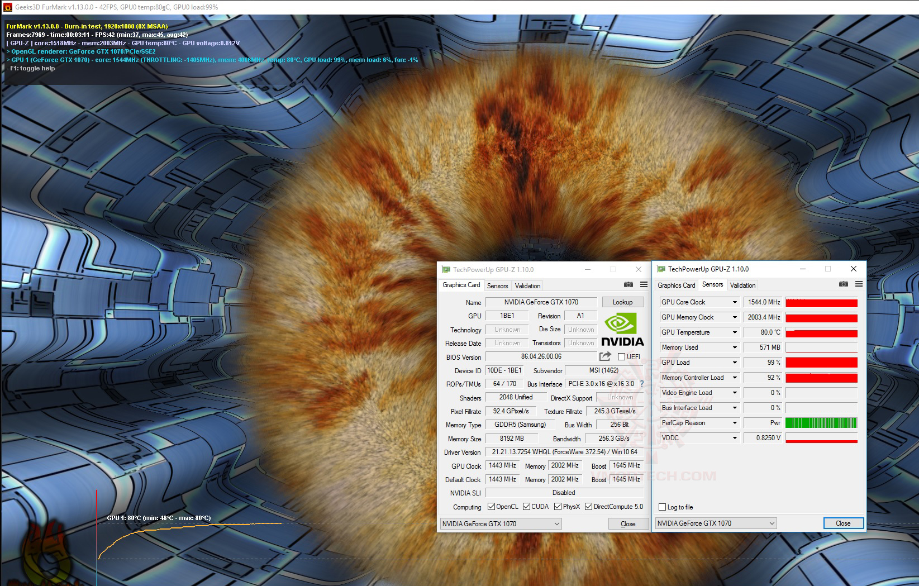The image size is (919, 586).
Task: Click the Memory Size value "8192 MB"
Action: (512, 439)
